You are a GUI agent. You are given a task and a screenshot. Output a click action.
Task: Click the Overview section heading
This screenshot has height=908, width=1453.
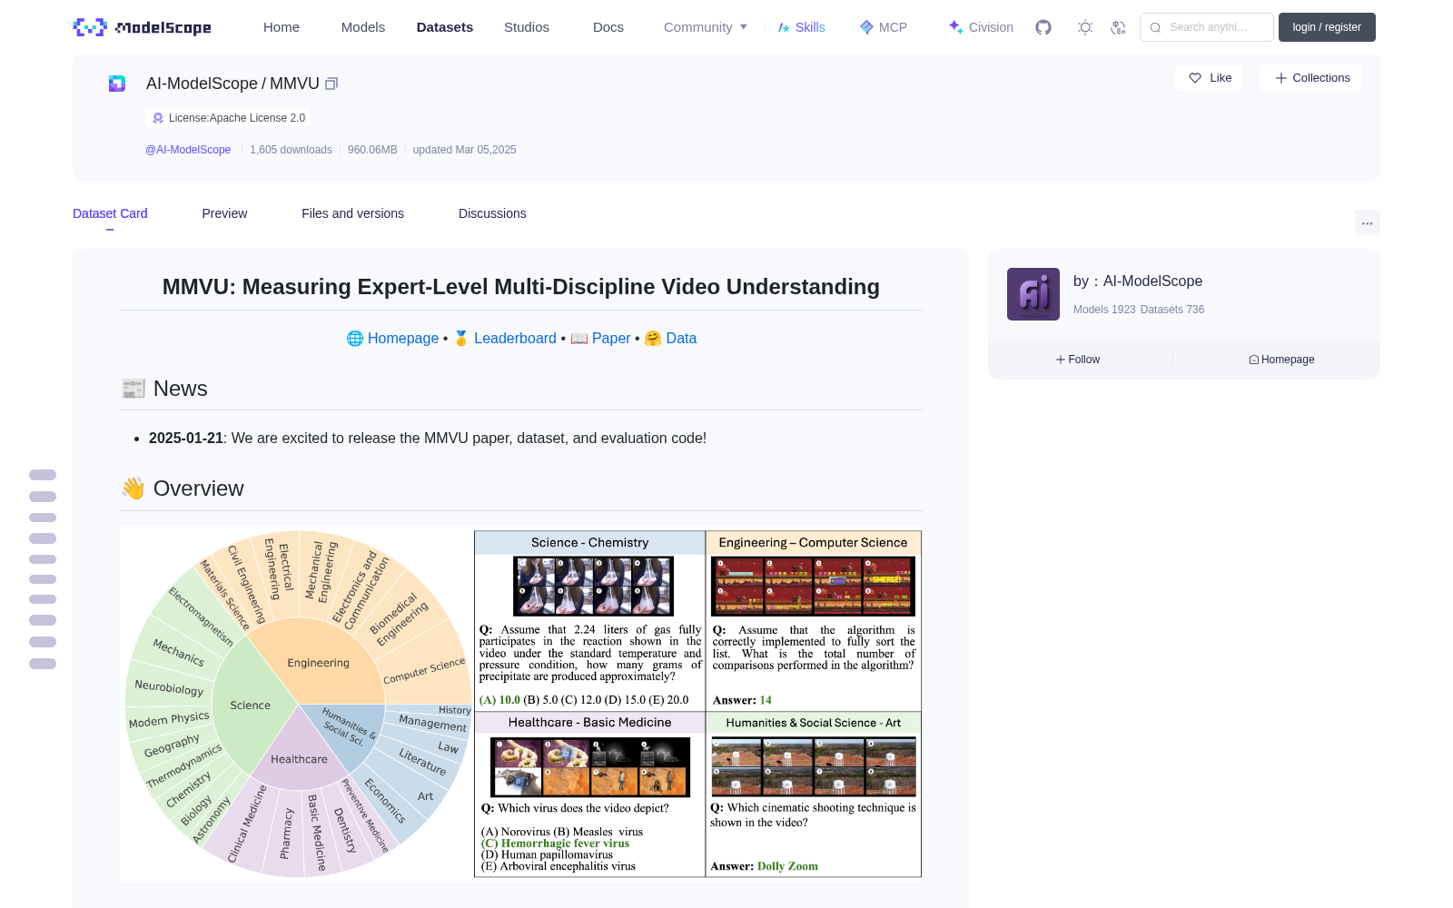198,489
